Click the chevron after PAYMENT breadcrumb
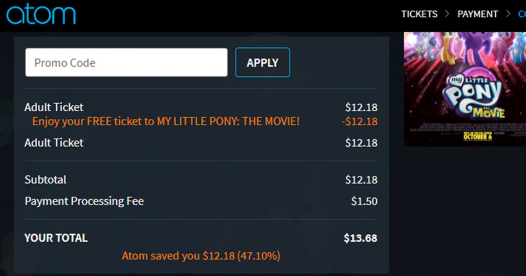Viewport: 526px width, 276px height. point(508,14)
